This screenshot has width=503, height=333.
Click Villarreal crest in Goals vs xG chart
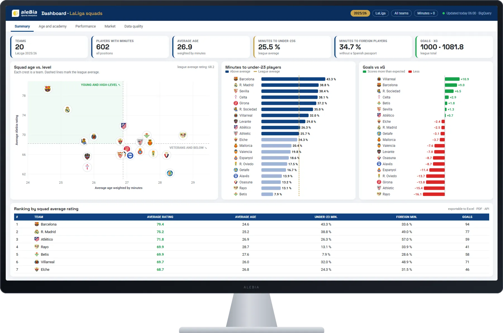click(x=379, y=79)
